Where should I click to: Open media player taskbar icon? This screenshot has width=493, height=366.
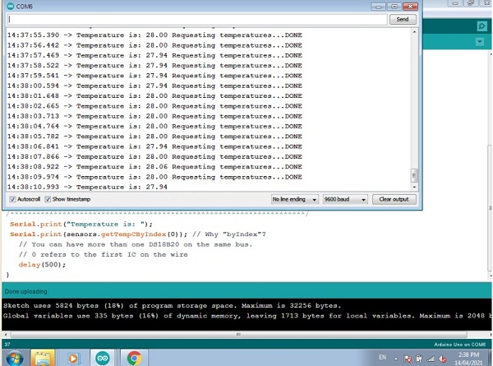click(x=73, y=358)
